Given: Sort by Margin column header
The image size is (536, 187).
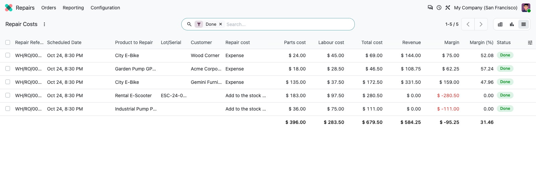Looking at the screenshot, I should tap(452, 42).
